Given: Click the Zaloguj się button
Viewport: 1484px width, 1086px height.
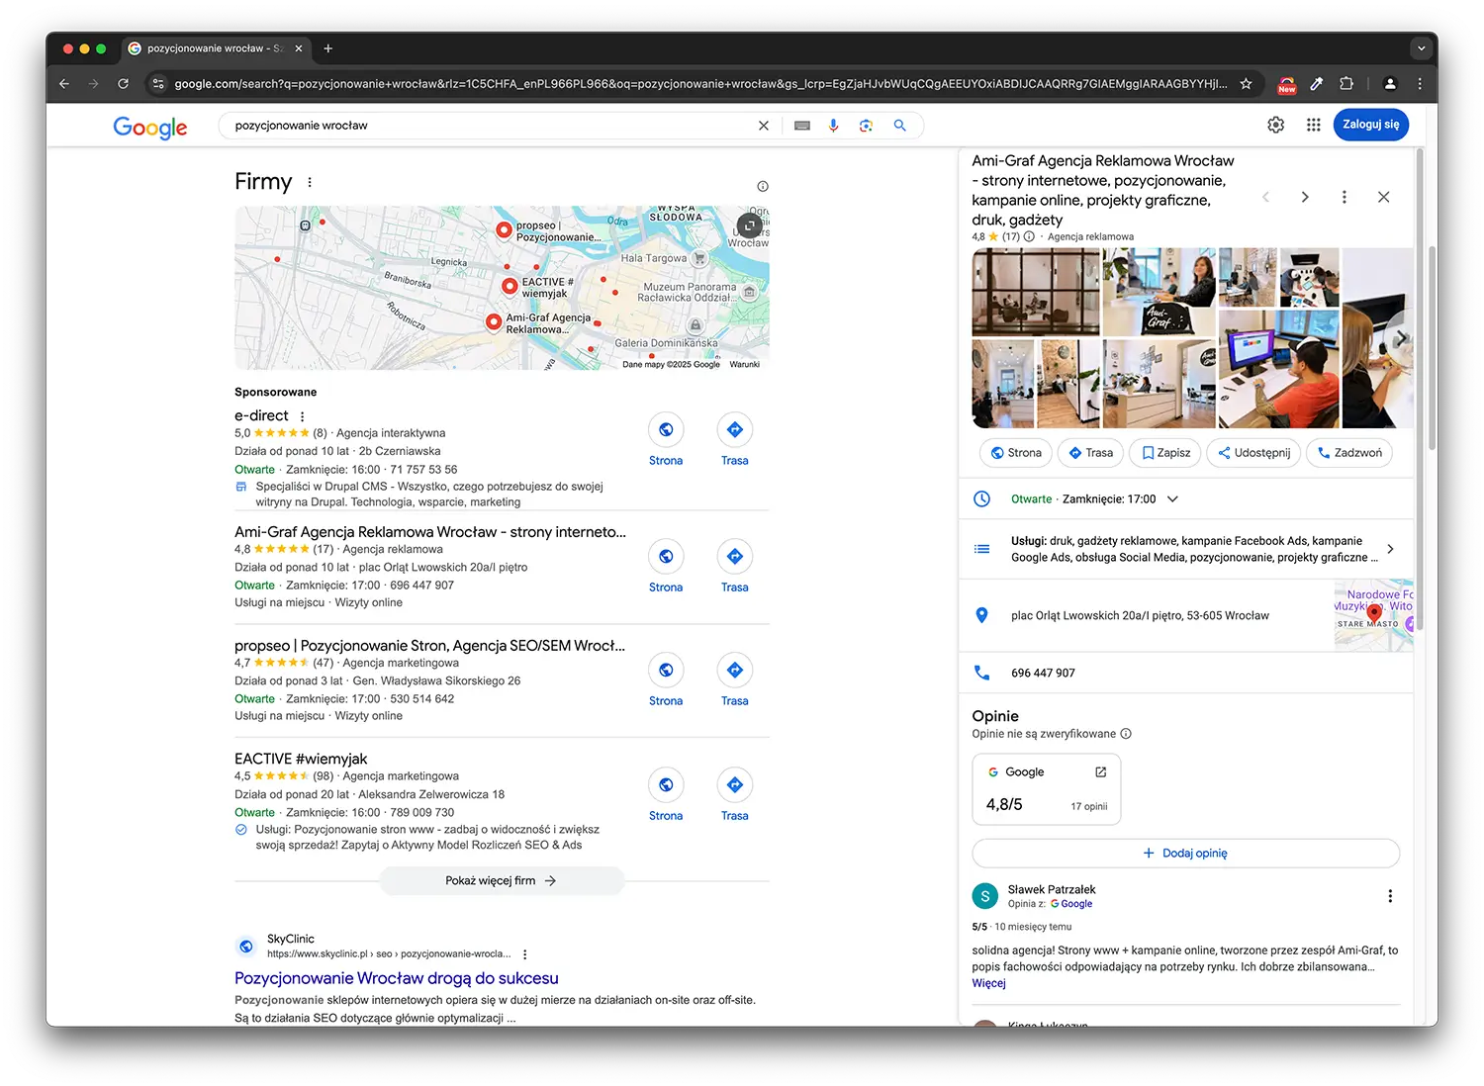Looking at the screenshot, I should (1370, 125).
